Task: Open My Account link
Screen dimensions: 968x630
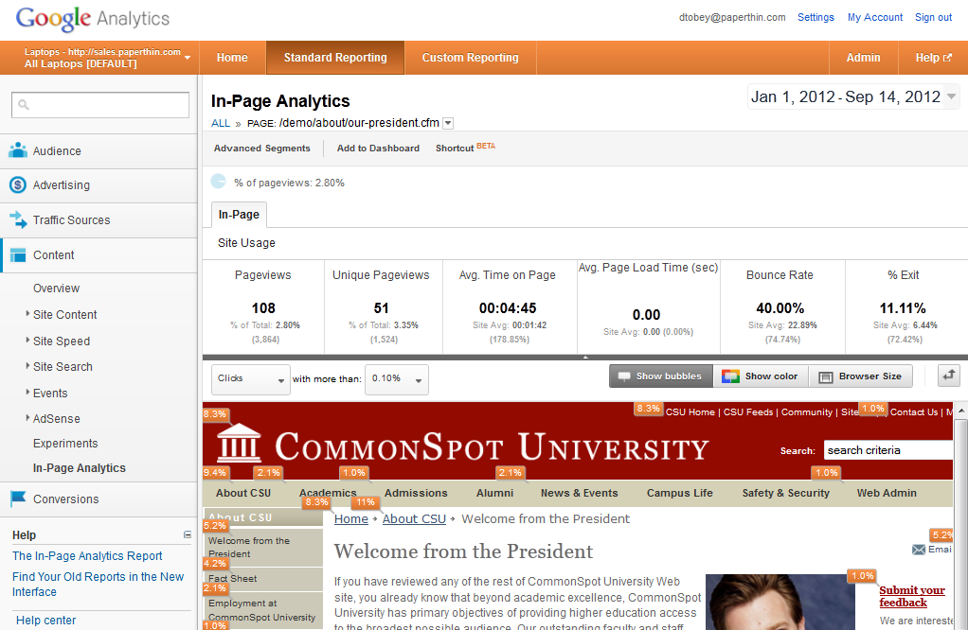Action: pyautogui.click(x=875, y=17)
